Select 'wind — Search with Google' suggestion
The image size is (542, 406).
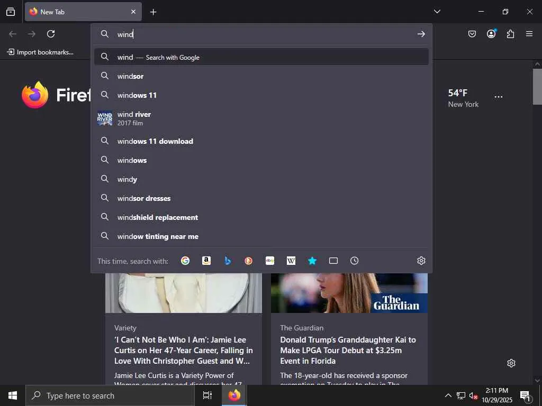pos(261,57)
